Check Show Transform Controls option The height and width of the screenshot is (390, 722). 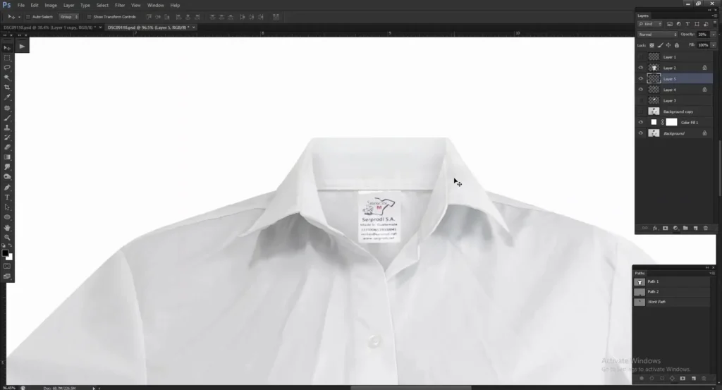90,16
